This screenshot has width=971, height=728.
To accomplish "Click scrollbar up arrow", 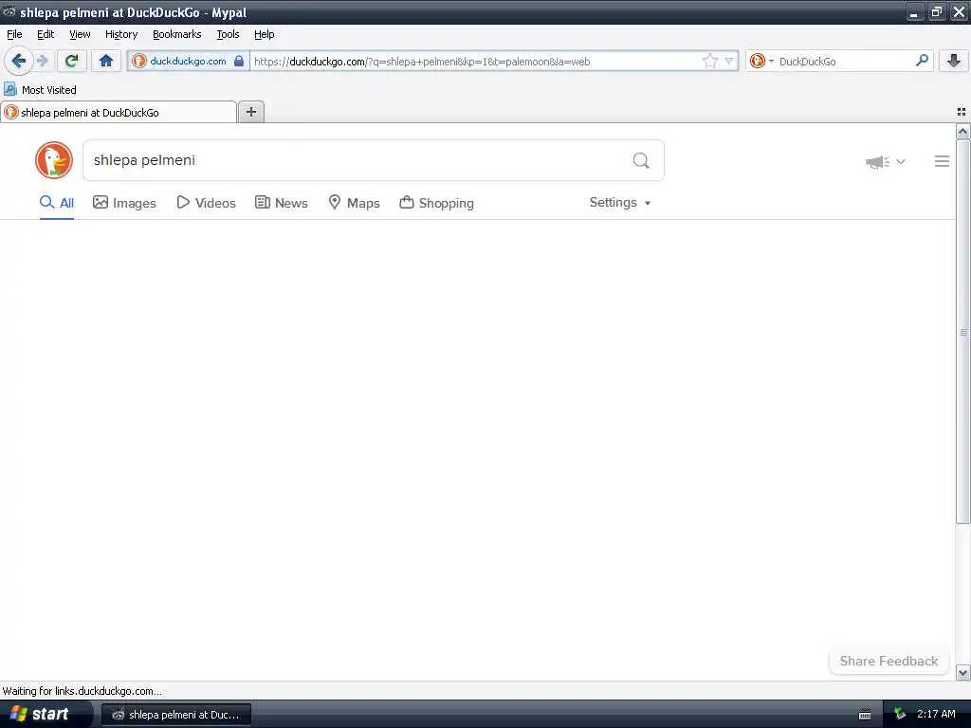I will (x=962, y=131).
